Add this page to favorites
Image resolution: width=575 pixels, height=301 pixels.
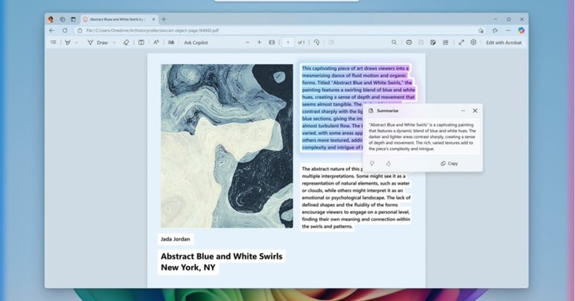pyautogui.click(x=481, y=30)
